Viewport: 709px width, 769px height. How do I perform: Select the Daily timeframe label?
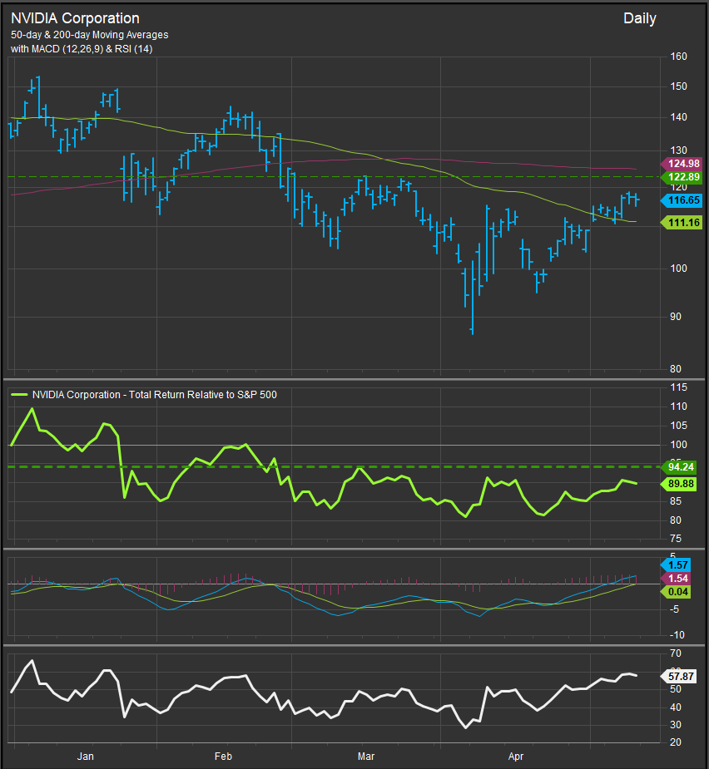pos(640,18)
